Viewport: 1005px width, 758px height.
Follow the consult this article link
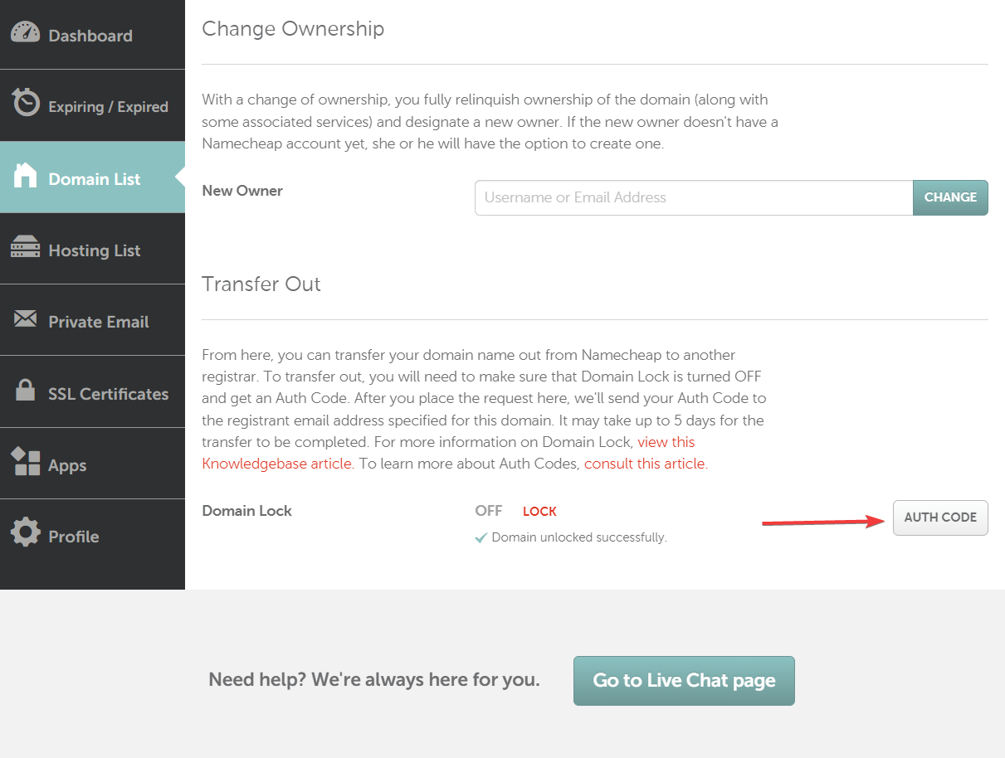tap(645, 463)
